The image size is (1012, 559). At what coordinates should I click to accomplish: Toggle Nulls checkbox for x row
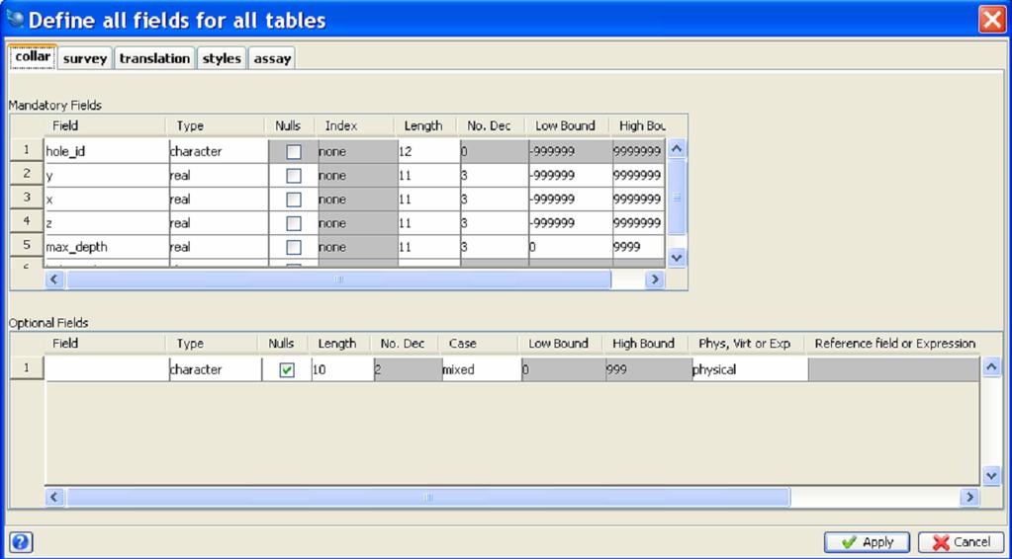click(294, 200)
